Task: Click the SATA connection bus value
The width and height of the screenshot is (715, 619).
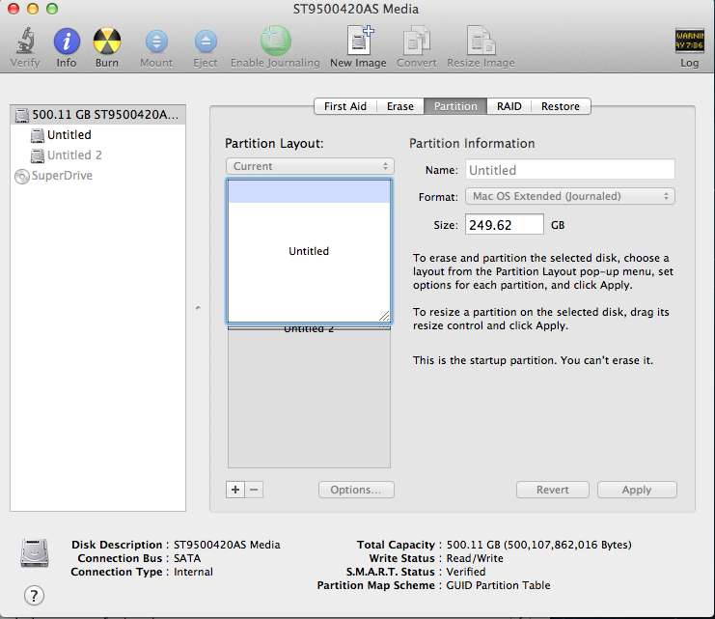Action: point(187,558)
